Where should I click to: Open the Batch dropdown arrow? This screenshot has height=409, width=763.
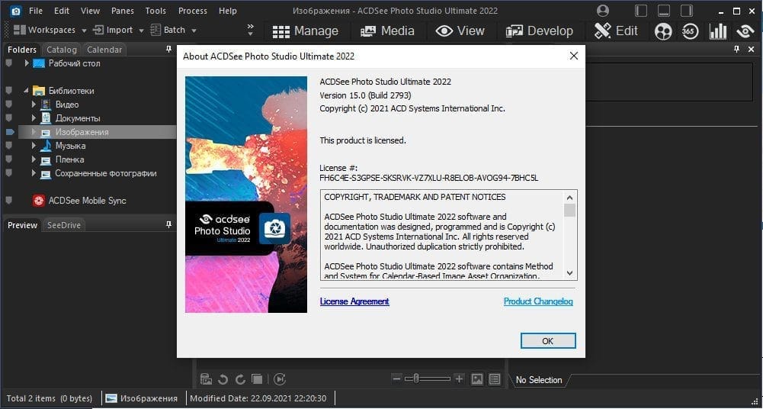coord(194,31)
